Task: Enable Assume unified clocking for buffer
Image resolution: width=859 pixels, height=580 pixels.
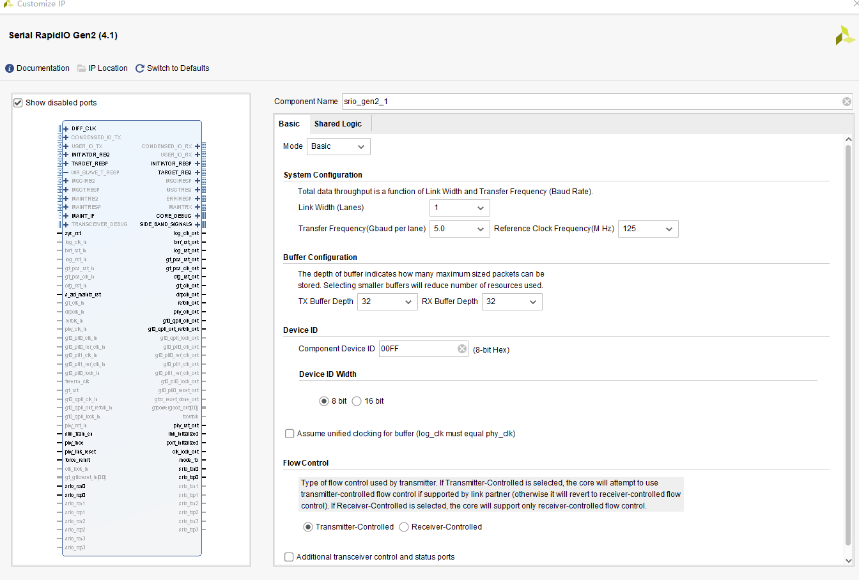Action: click(x=290, y=434)
